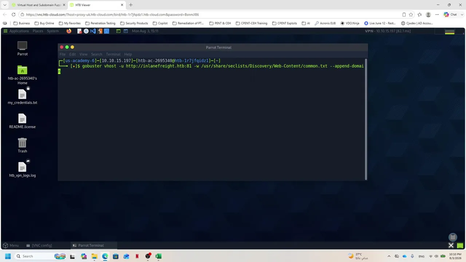Select the htb_vpn_logs.log desktop file

(22, 170)
